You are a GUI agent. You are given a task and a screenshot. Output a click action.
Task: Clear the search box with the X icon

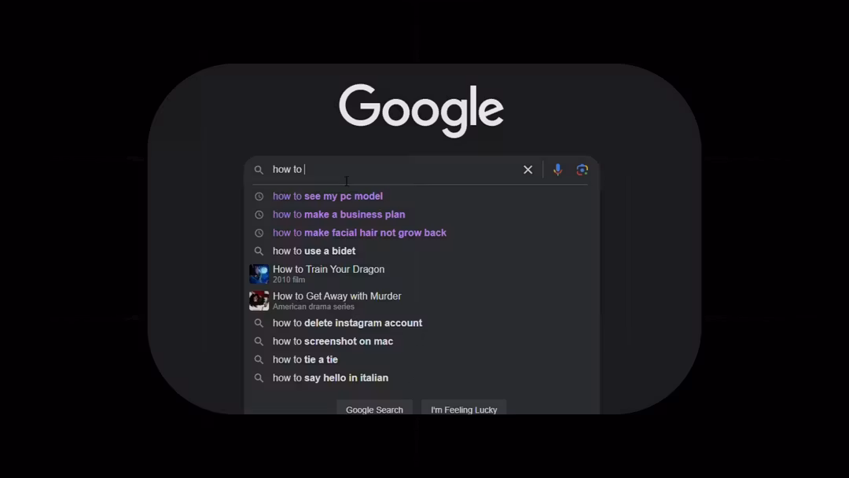click(x=527, y=170)
